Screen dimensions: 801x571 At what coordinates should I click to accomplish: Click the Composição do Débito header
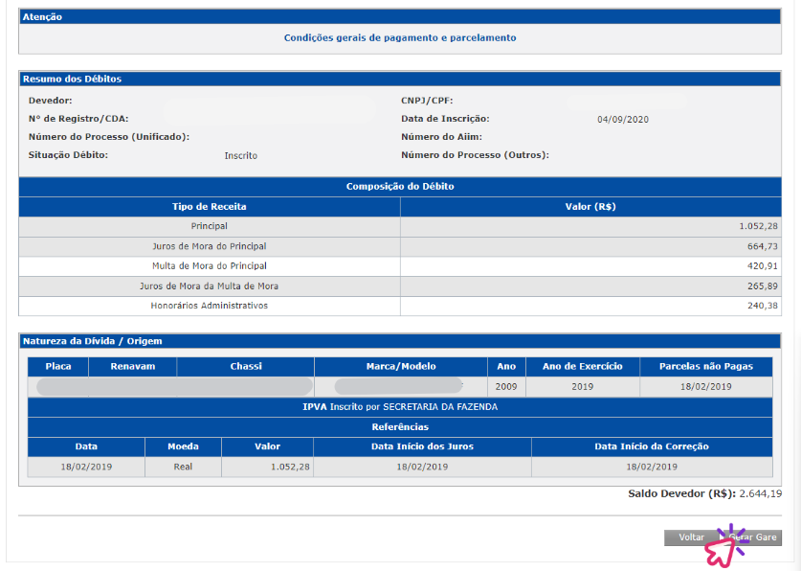tap(400, 187)
